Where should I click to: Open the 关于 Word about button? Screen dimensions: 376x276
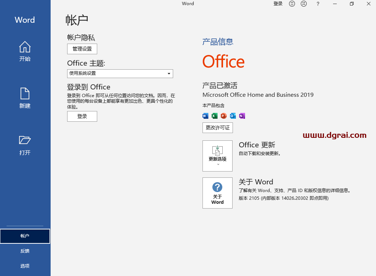218,193
